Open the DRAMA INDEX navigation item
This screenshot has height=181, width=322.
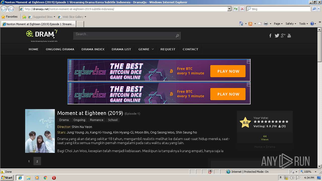[x=93, y=49]
